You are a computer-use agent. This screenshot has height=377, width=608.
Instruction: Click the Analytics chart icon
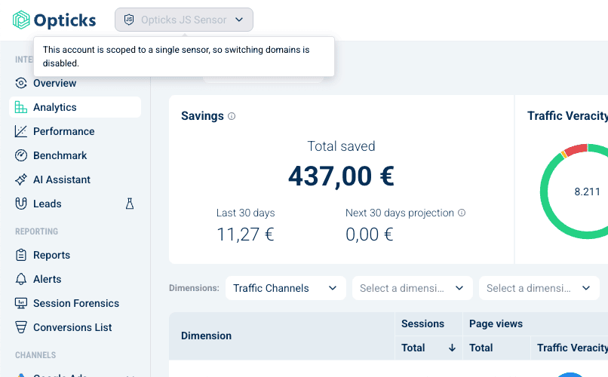21,107
